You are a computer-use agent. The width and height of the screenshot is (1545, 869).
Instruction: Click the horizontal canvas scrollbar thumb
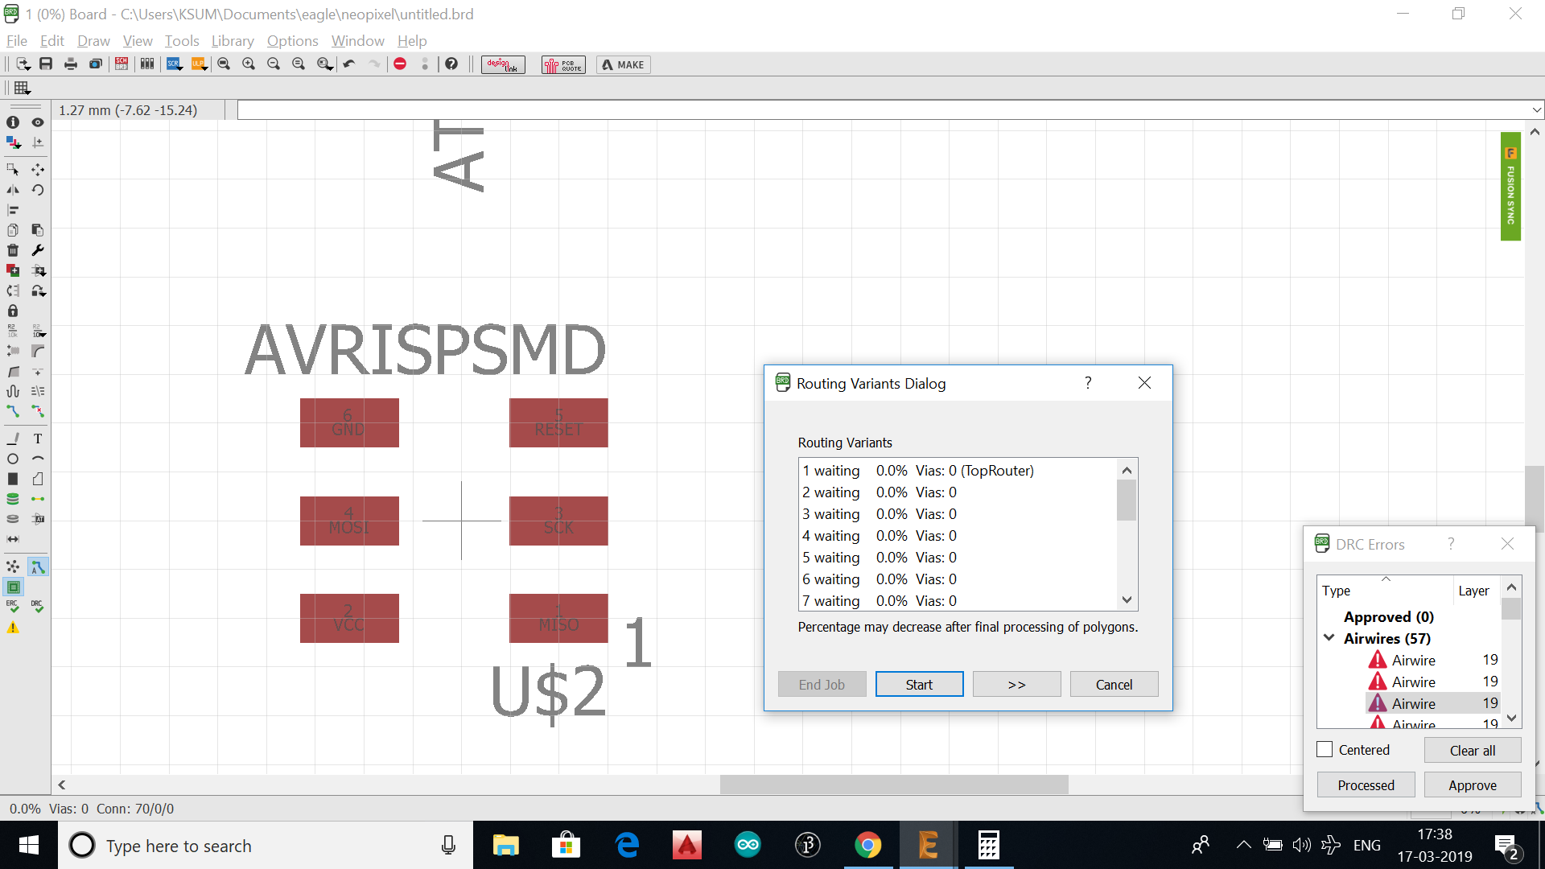pos(893,785)
